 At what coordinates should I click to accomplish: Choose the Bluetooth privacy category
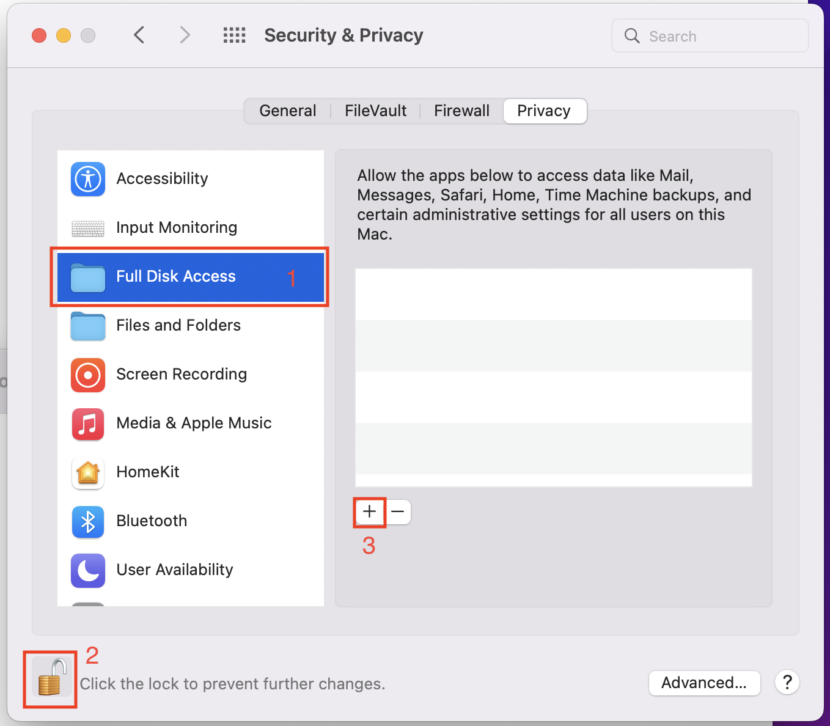coord(191,521)
